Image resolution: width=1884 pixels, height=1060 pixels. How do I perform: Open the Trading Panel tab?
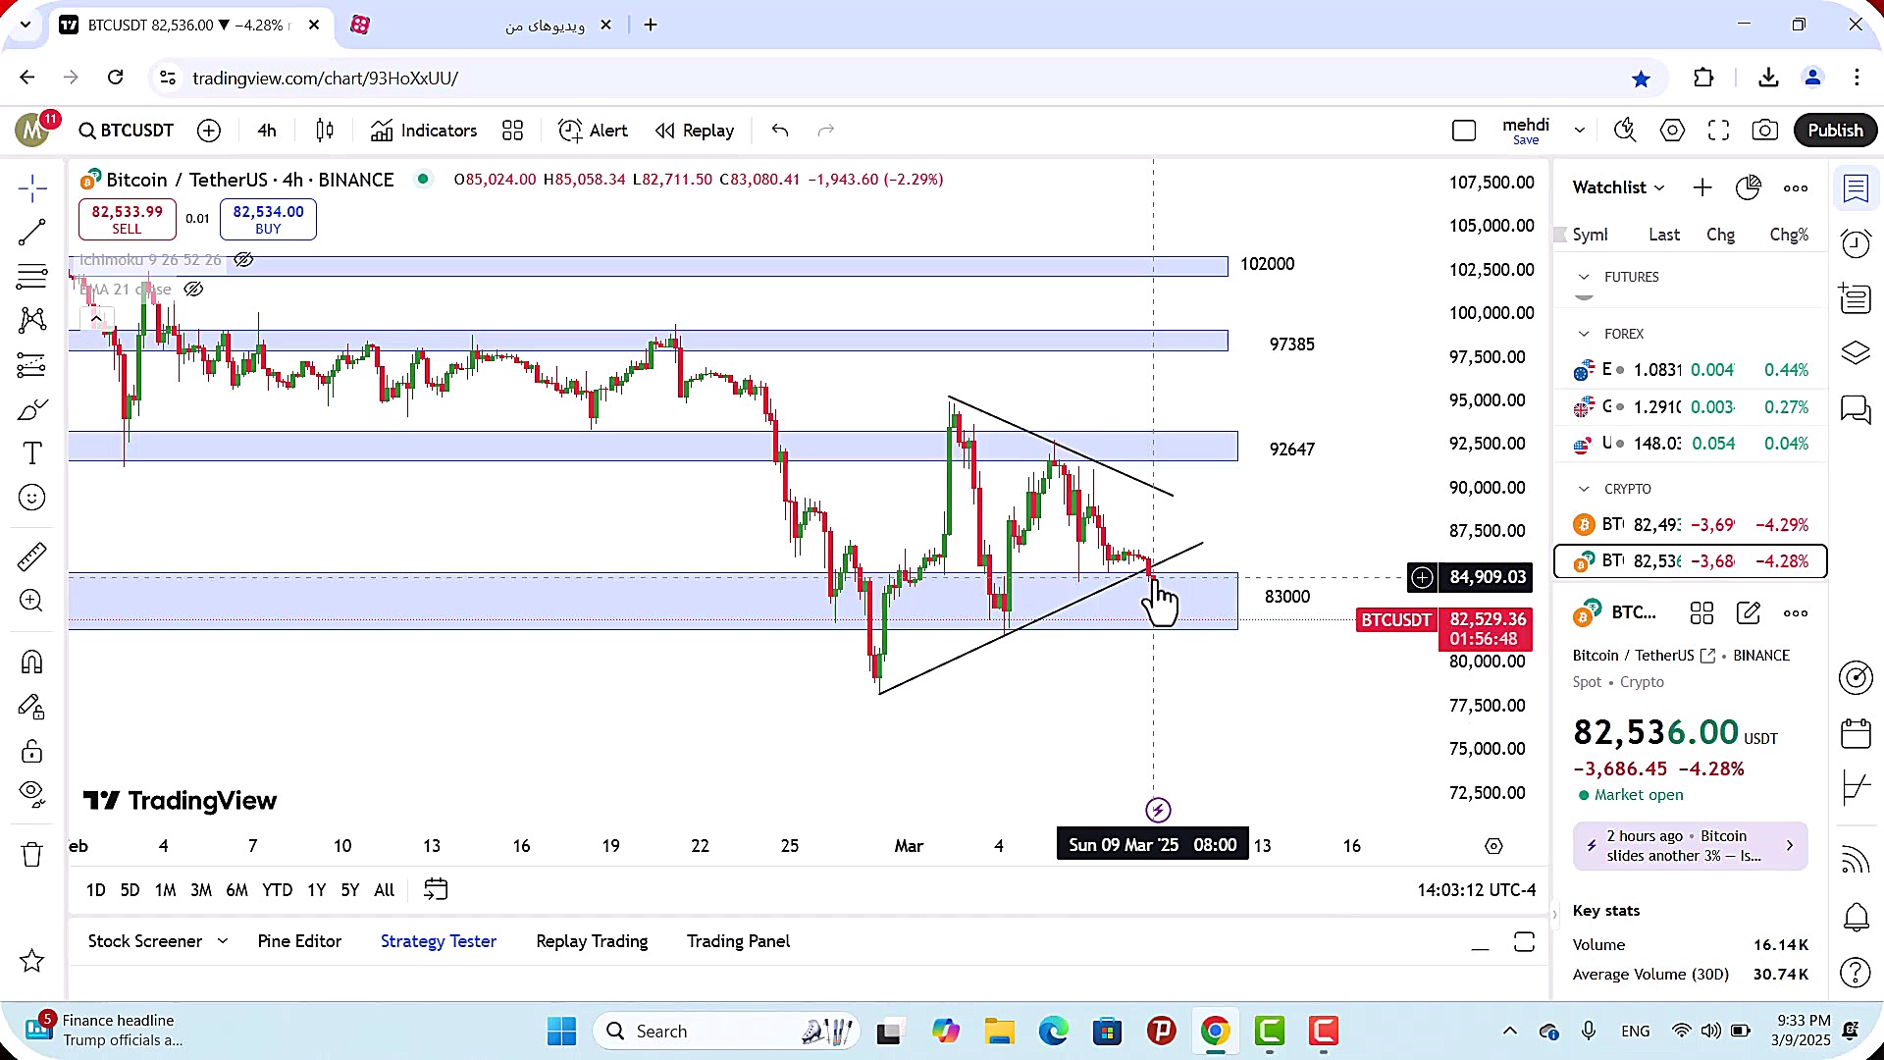click(x=738, y=941)
